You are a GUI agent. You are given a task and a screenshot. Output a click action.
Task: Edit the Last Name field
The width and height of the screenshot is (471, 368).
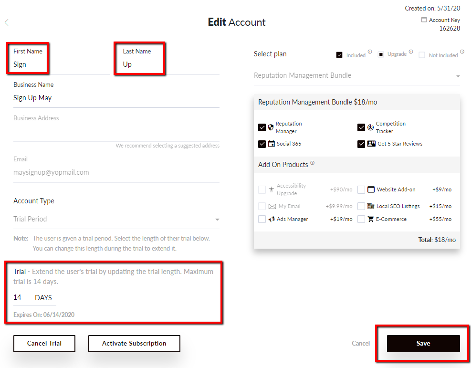click(x=171, y=64)
